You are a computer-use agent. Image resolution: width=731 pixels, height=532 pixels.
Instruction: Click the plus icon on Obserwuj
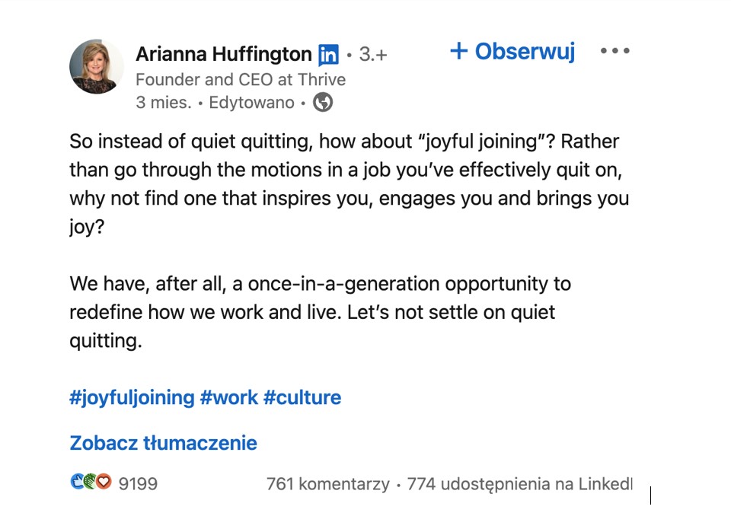tap(458, 51)
